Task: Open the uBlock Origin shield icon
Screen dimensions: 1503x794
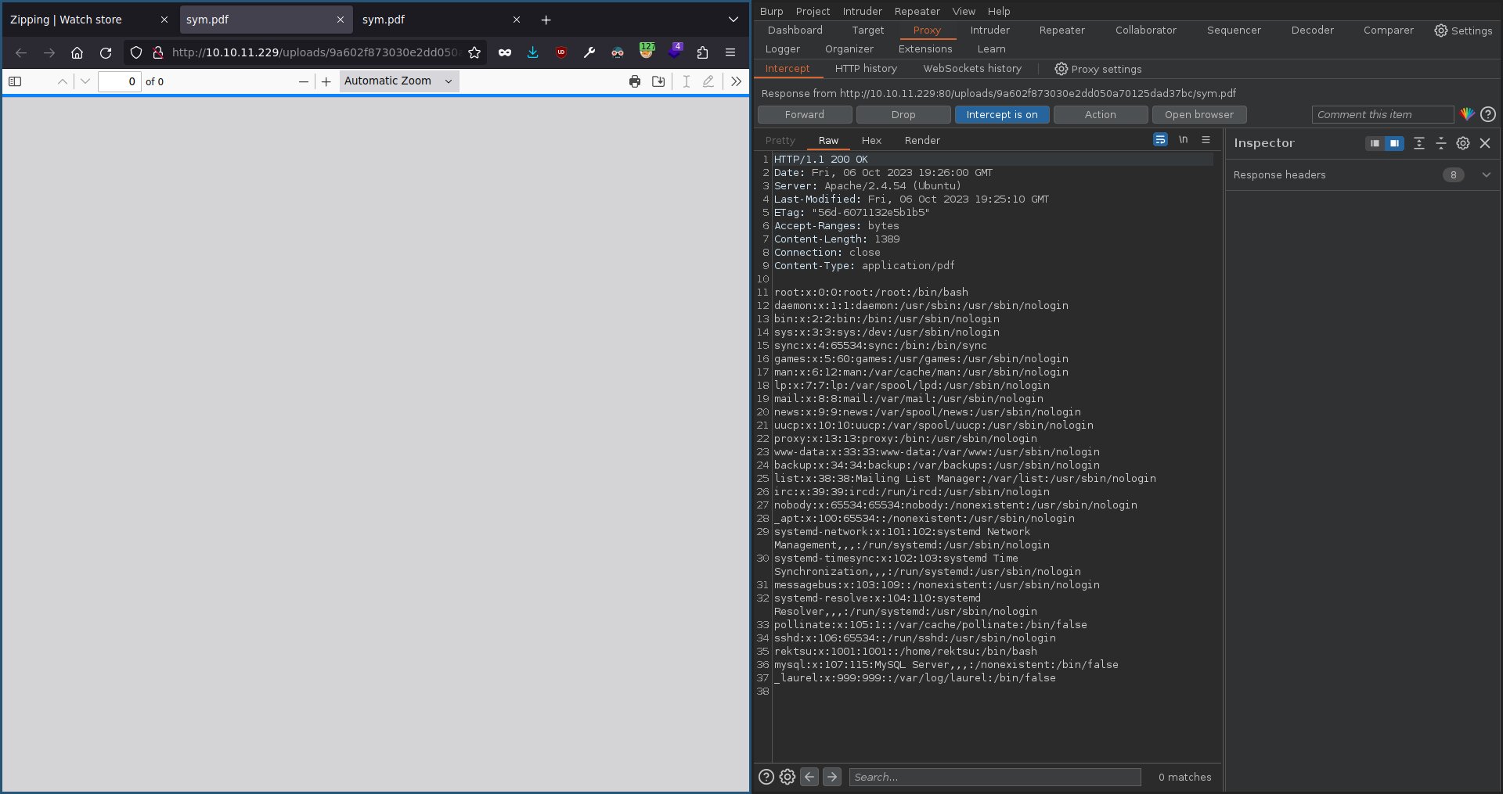Action: pos(561,52)
